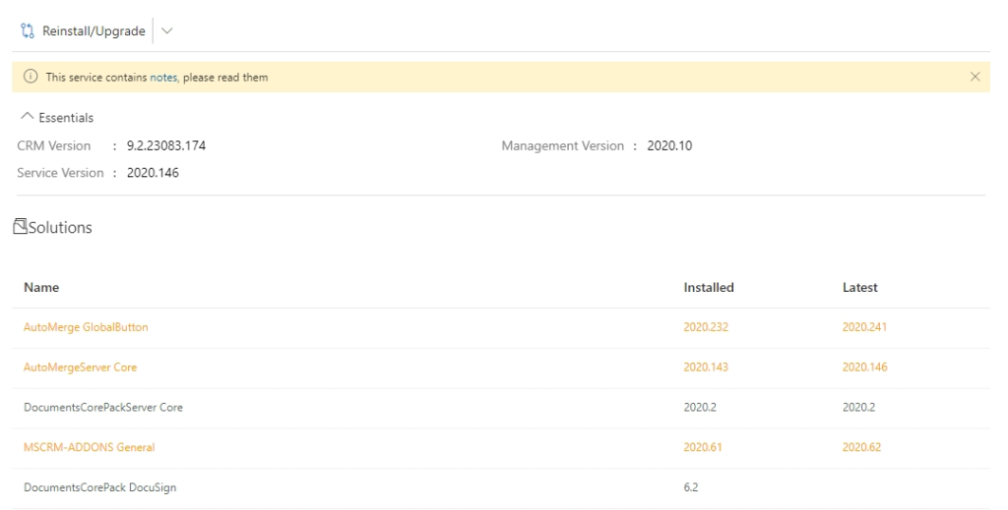Image resolution: width=1008 pixels, height=510 pixels.
Task: Click the Installed column header
Action: (x=709, y=287)
